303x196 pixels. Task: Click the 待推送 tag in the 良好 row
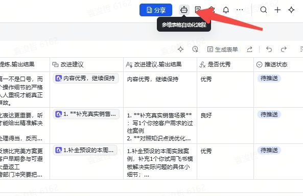click(x=269, y=114)
